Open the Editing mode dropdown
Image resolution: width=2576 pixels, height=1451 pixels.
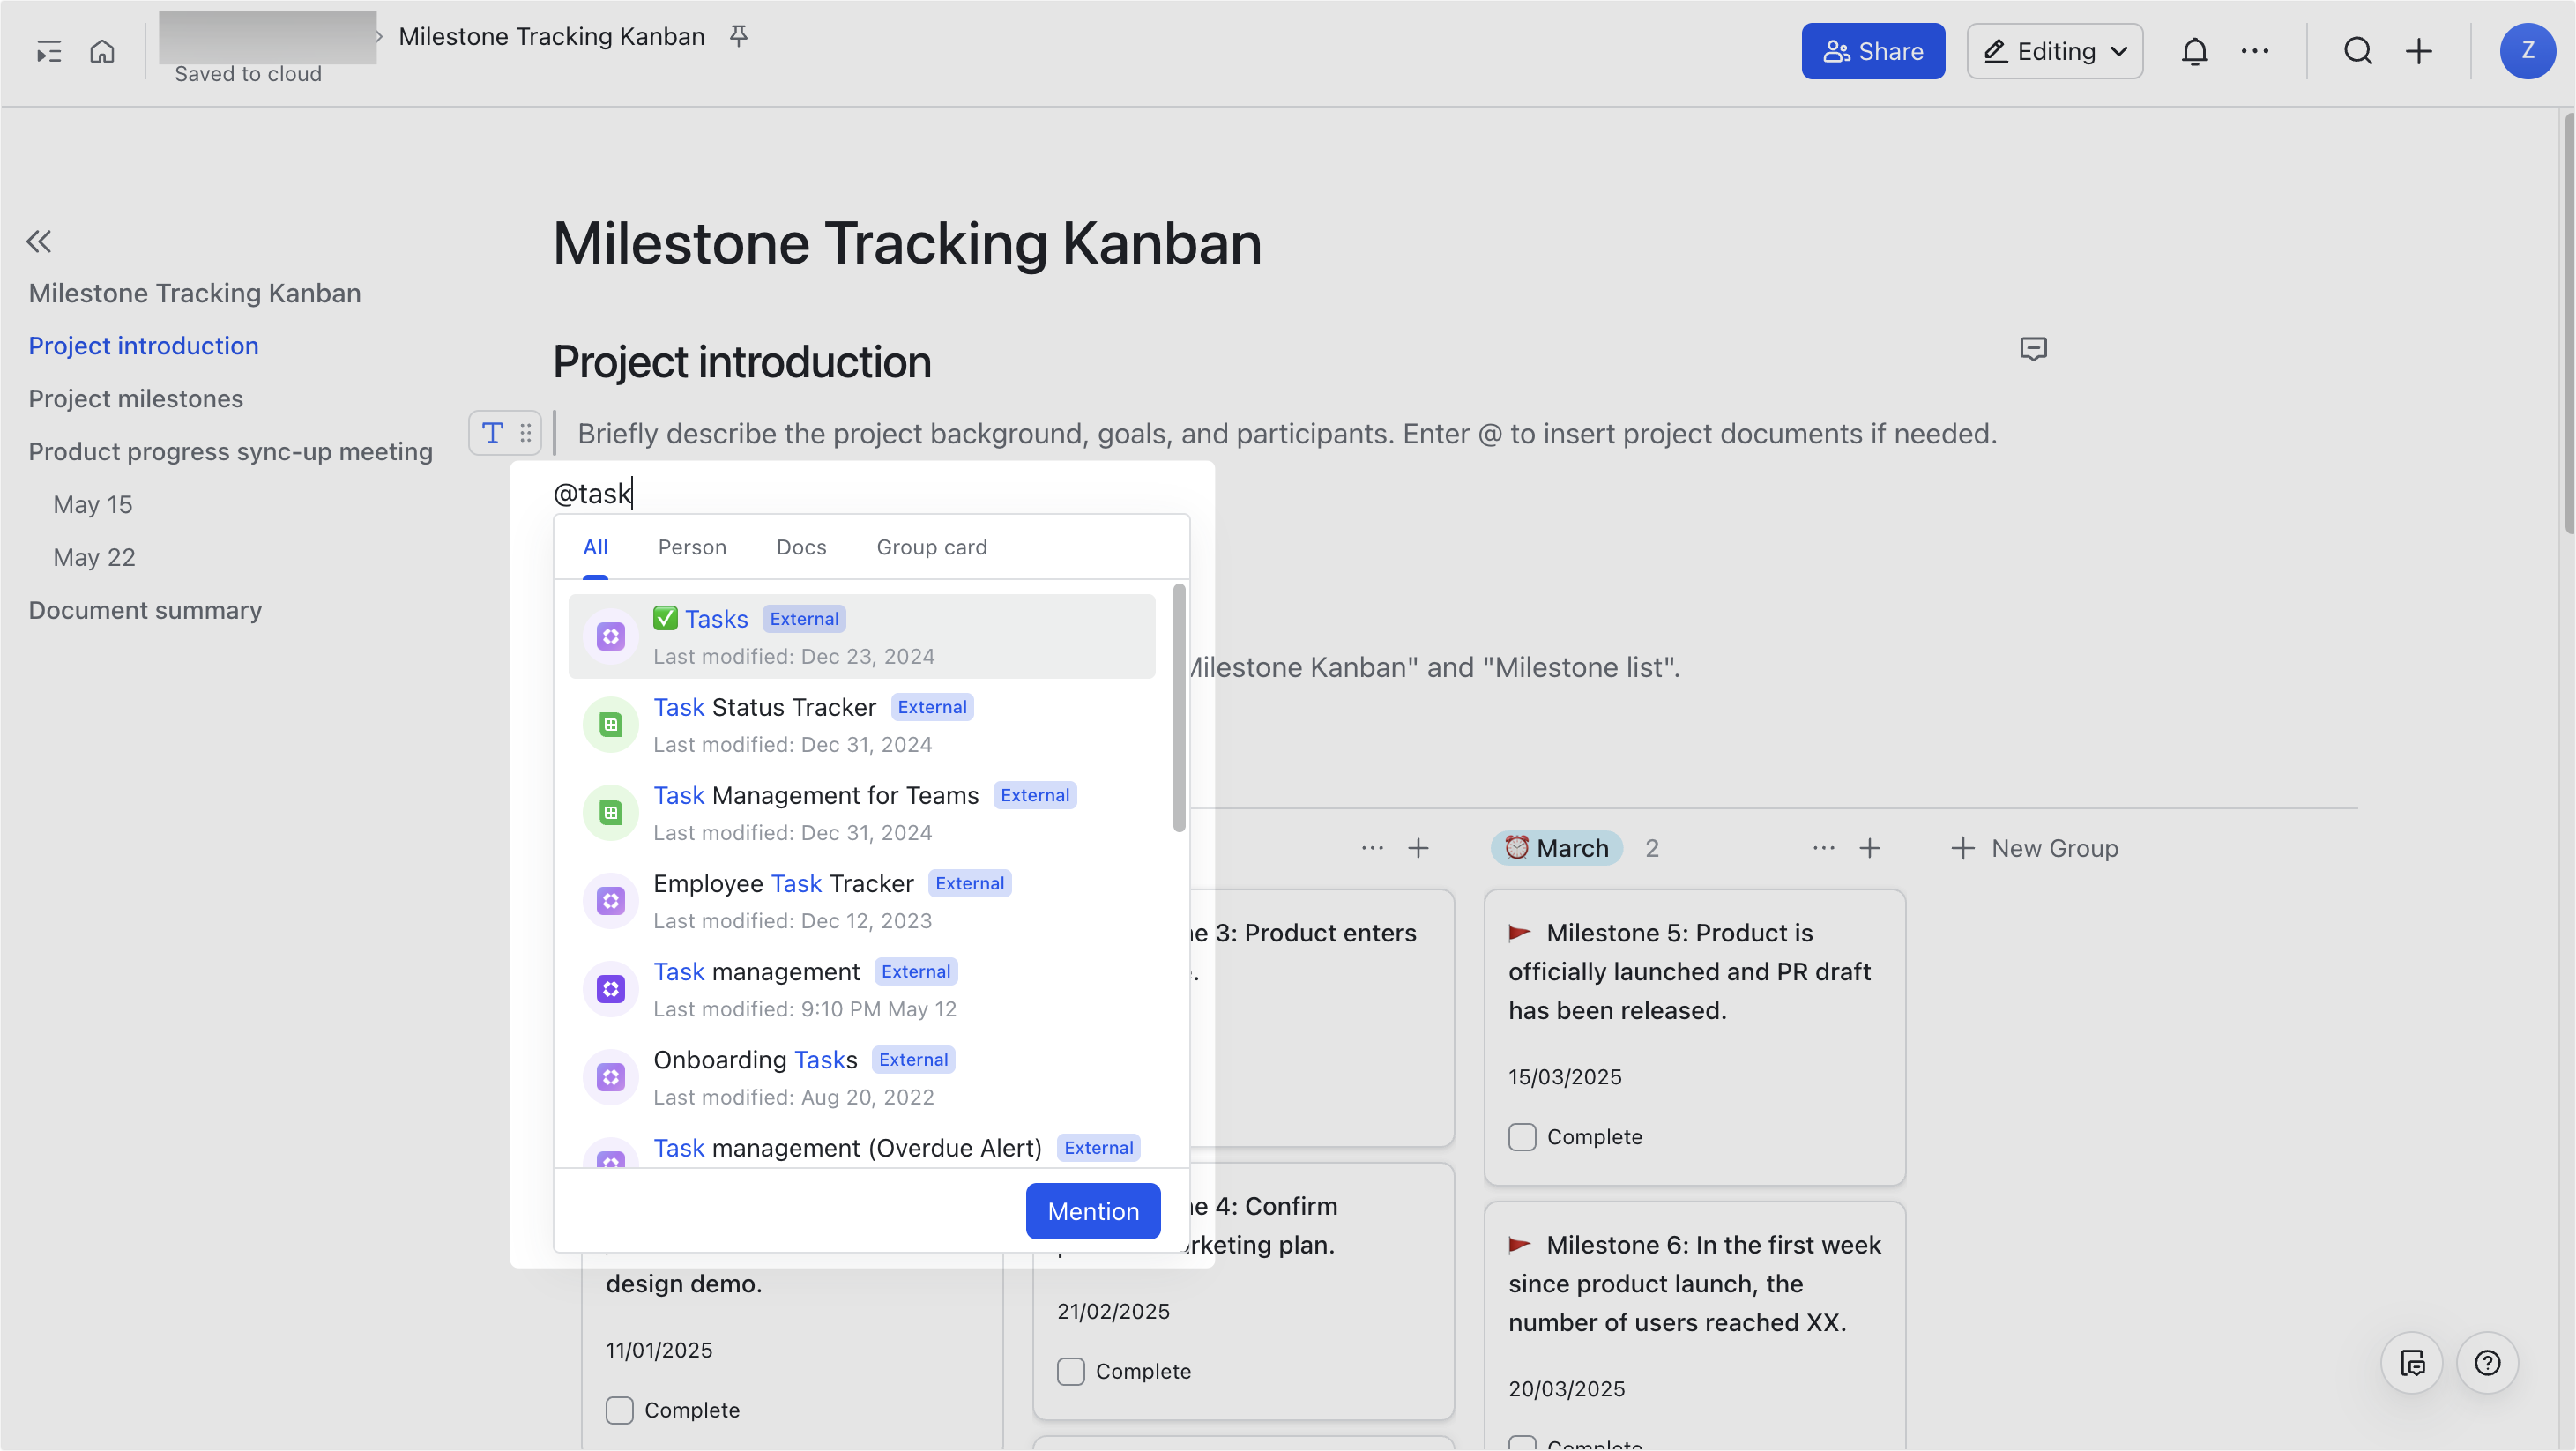coord(2054,51)
